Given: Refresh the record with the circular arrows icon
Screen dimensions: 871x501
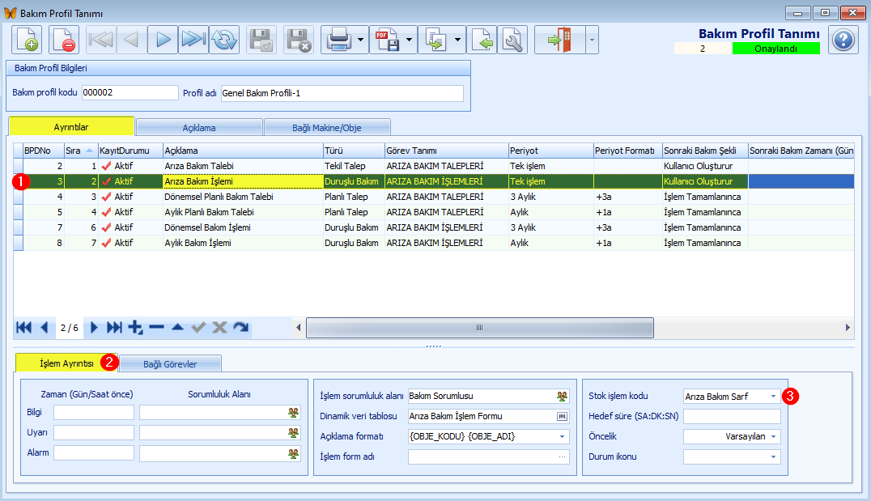Looking at the screenshot, I should [224, 40].
